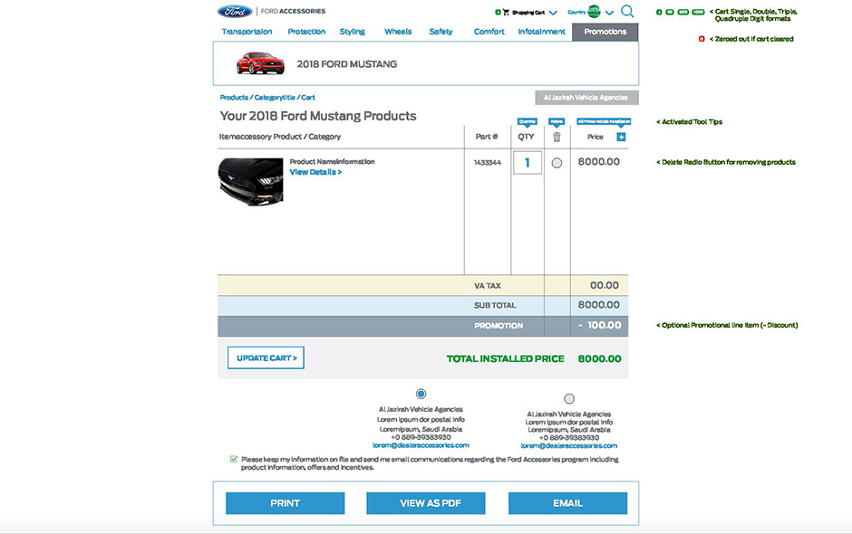This screenshot has width=852, height=534.
Task: Select the first Al Jazirah dealer radio button
Action: tap(421, 394)
